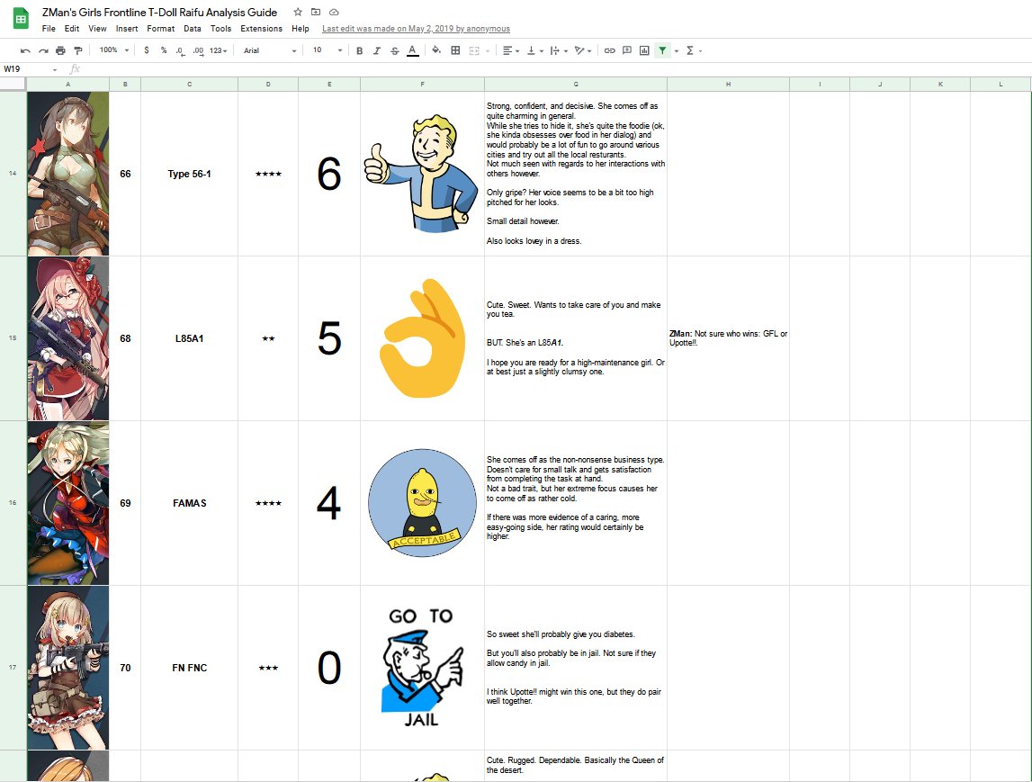Open the Extensions menu
1032x782 pixels.
[261, 29]
